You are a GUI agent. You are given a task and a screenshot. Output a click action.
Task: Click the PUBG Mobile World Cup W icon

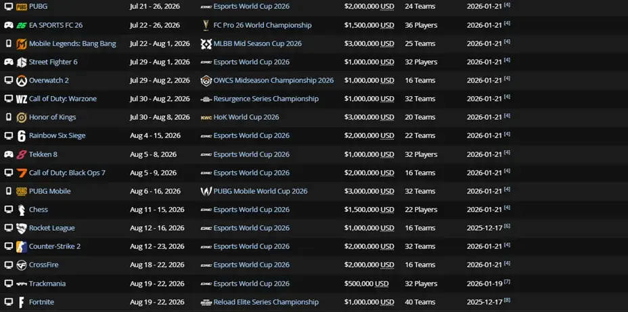(x=206, y=191)
